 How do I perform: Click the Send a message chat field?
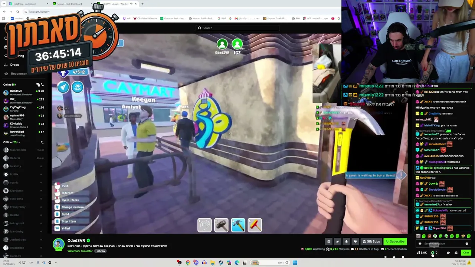point(443,244)
